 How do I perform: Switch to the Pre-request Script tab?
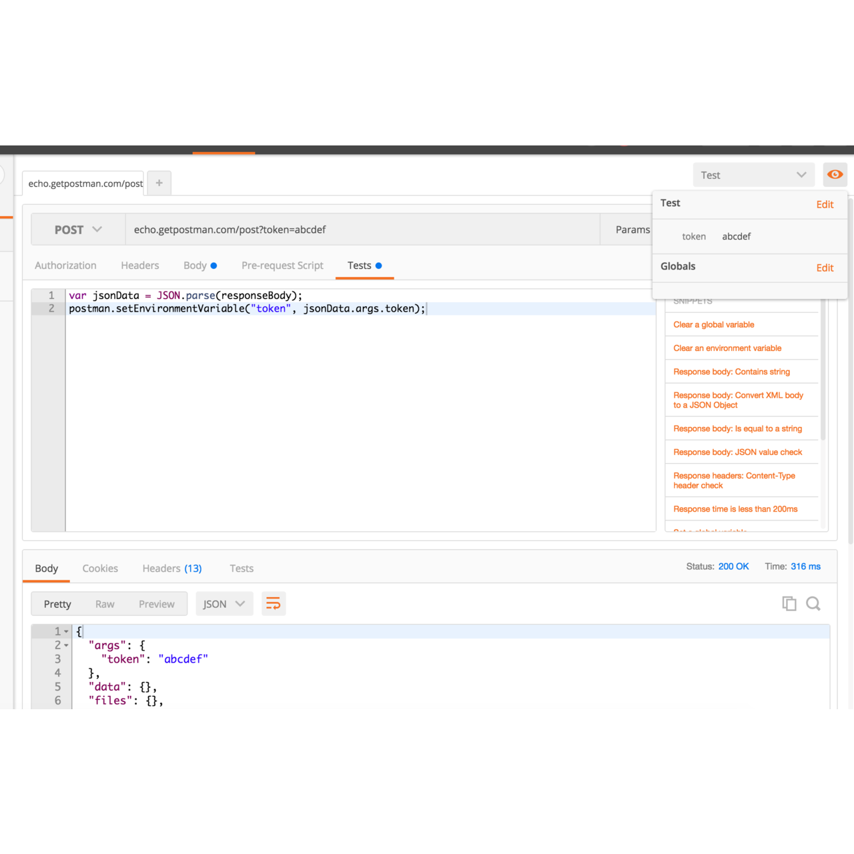[282, 265]
